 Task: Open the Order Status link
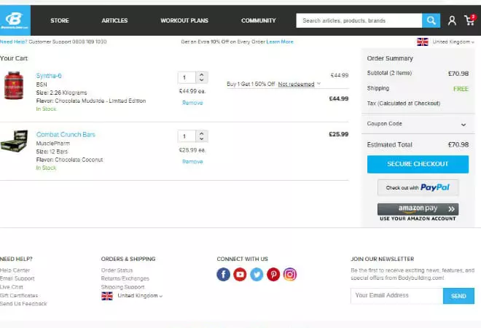click(117, 270)
